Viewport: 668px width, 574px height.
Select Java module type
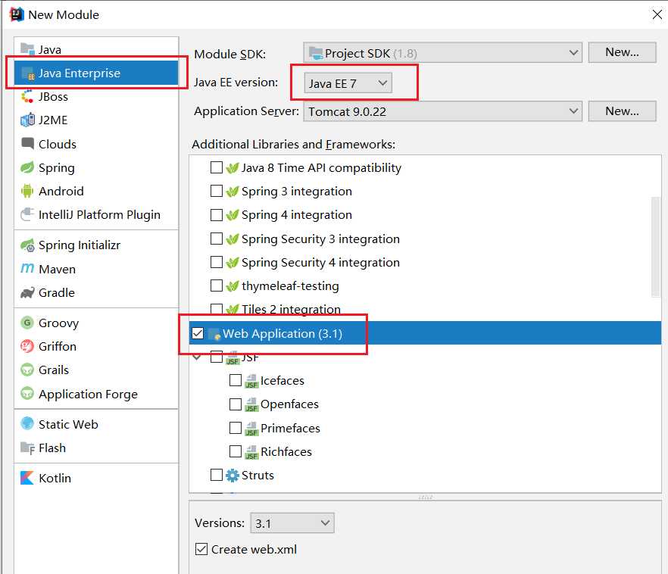click(x=96, y=49)
